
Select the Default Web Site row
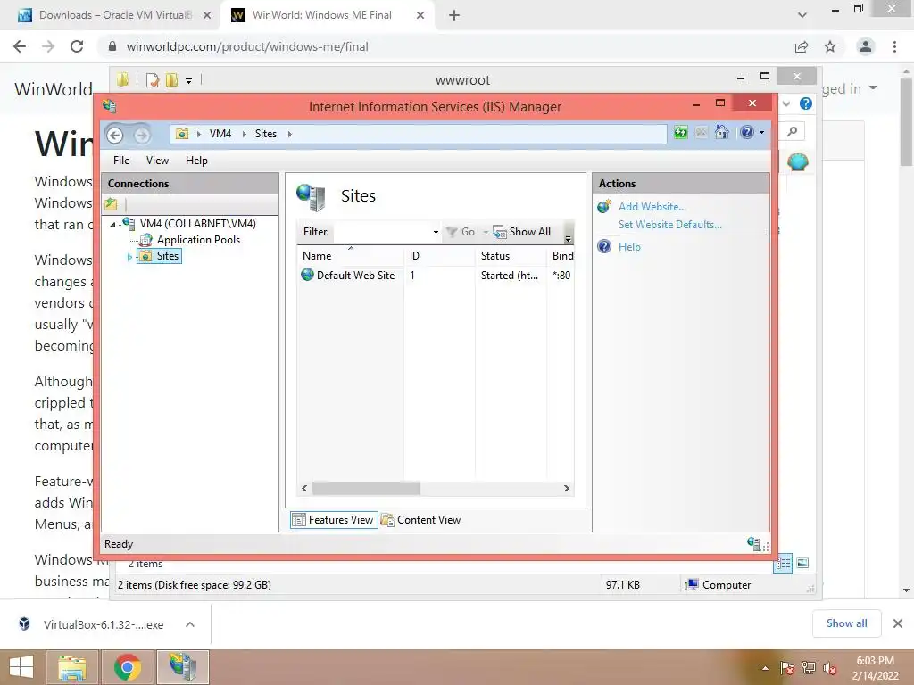click(x=436, y=276)
